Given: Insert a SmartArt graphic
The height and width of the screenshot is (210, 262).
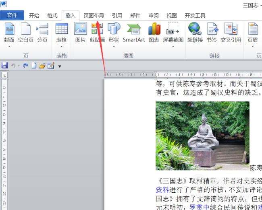Looking at the screenshot, I should (x=134, y=33).
